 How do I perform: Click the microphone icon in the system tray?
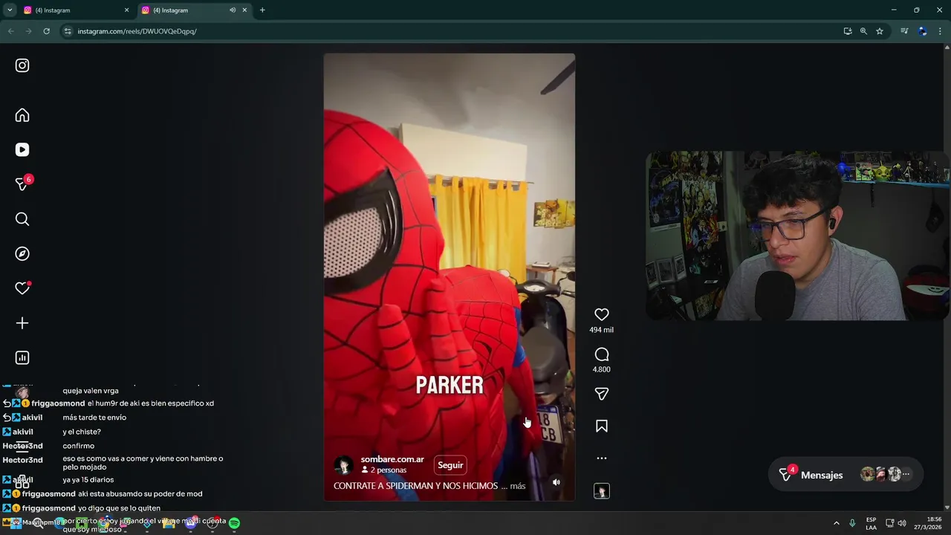click(852, 523)
